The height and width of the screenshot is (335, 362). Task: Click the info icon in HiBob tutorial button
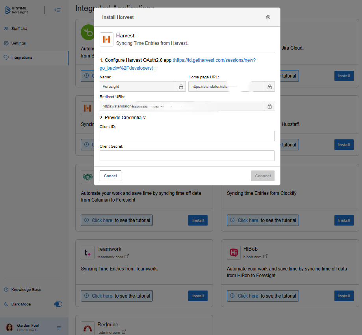(232, 296)
